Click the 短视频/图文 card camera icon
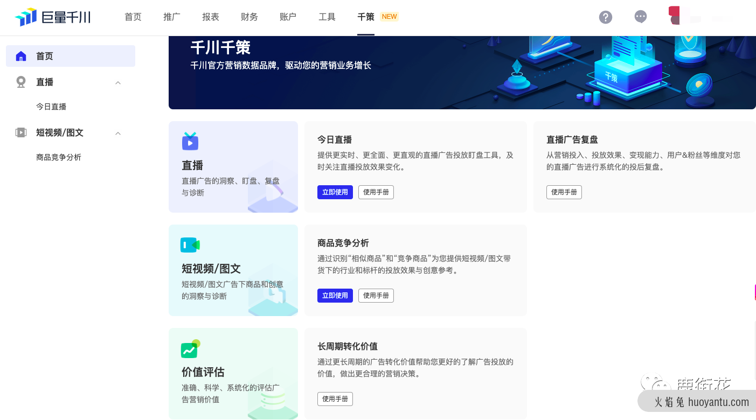This screenshot has width=756, height=420. [x=190, y=245]
